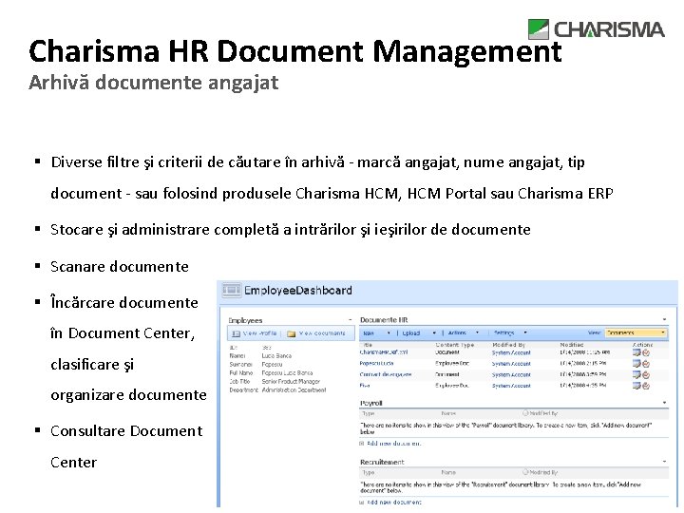Open the Fisa document link

click(x=365, y=386)
